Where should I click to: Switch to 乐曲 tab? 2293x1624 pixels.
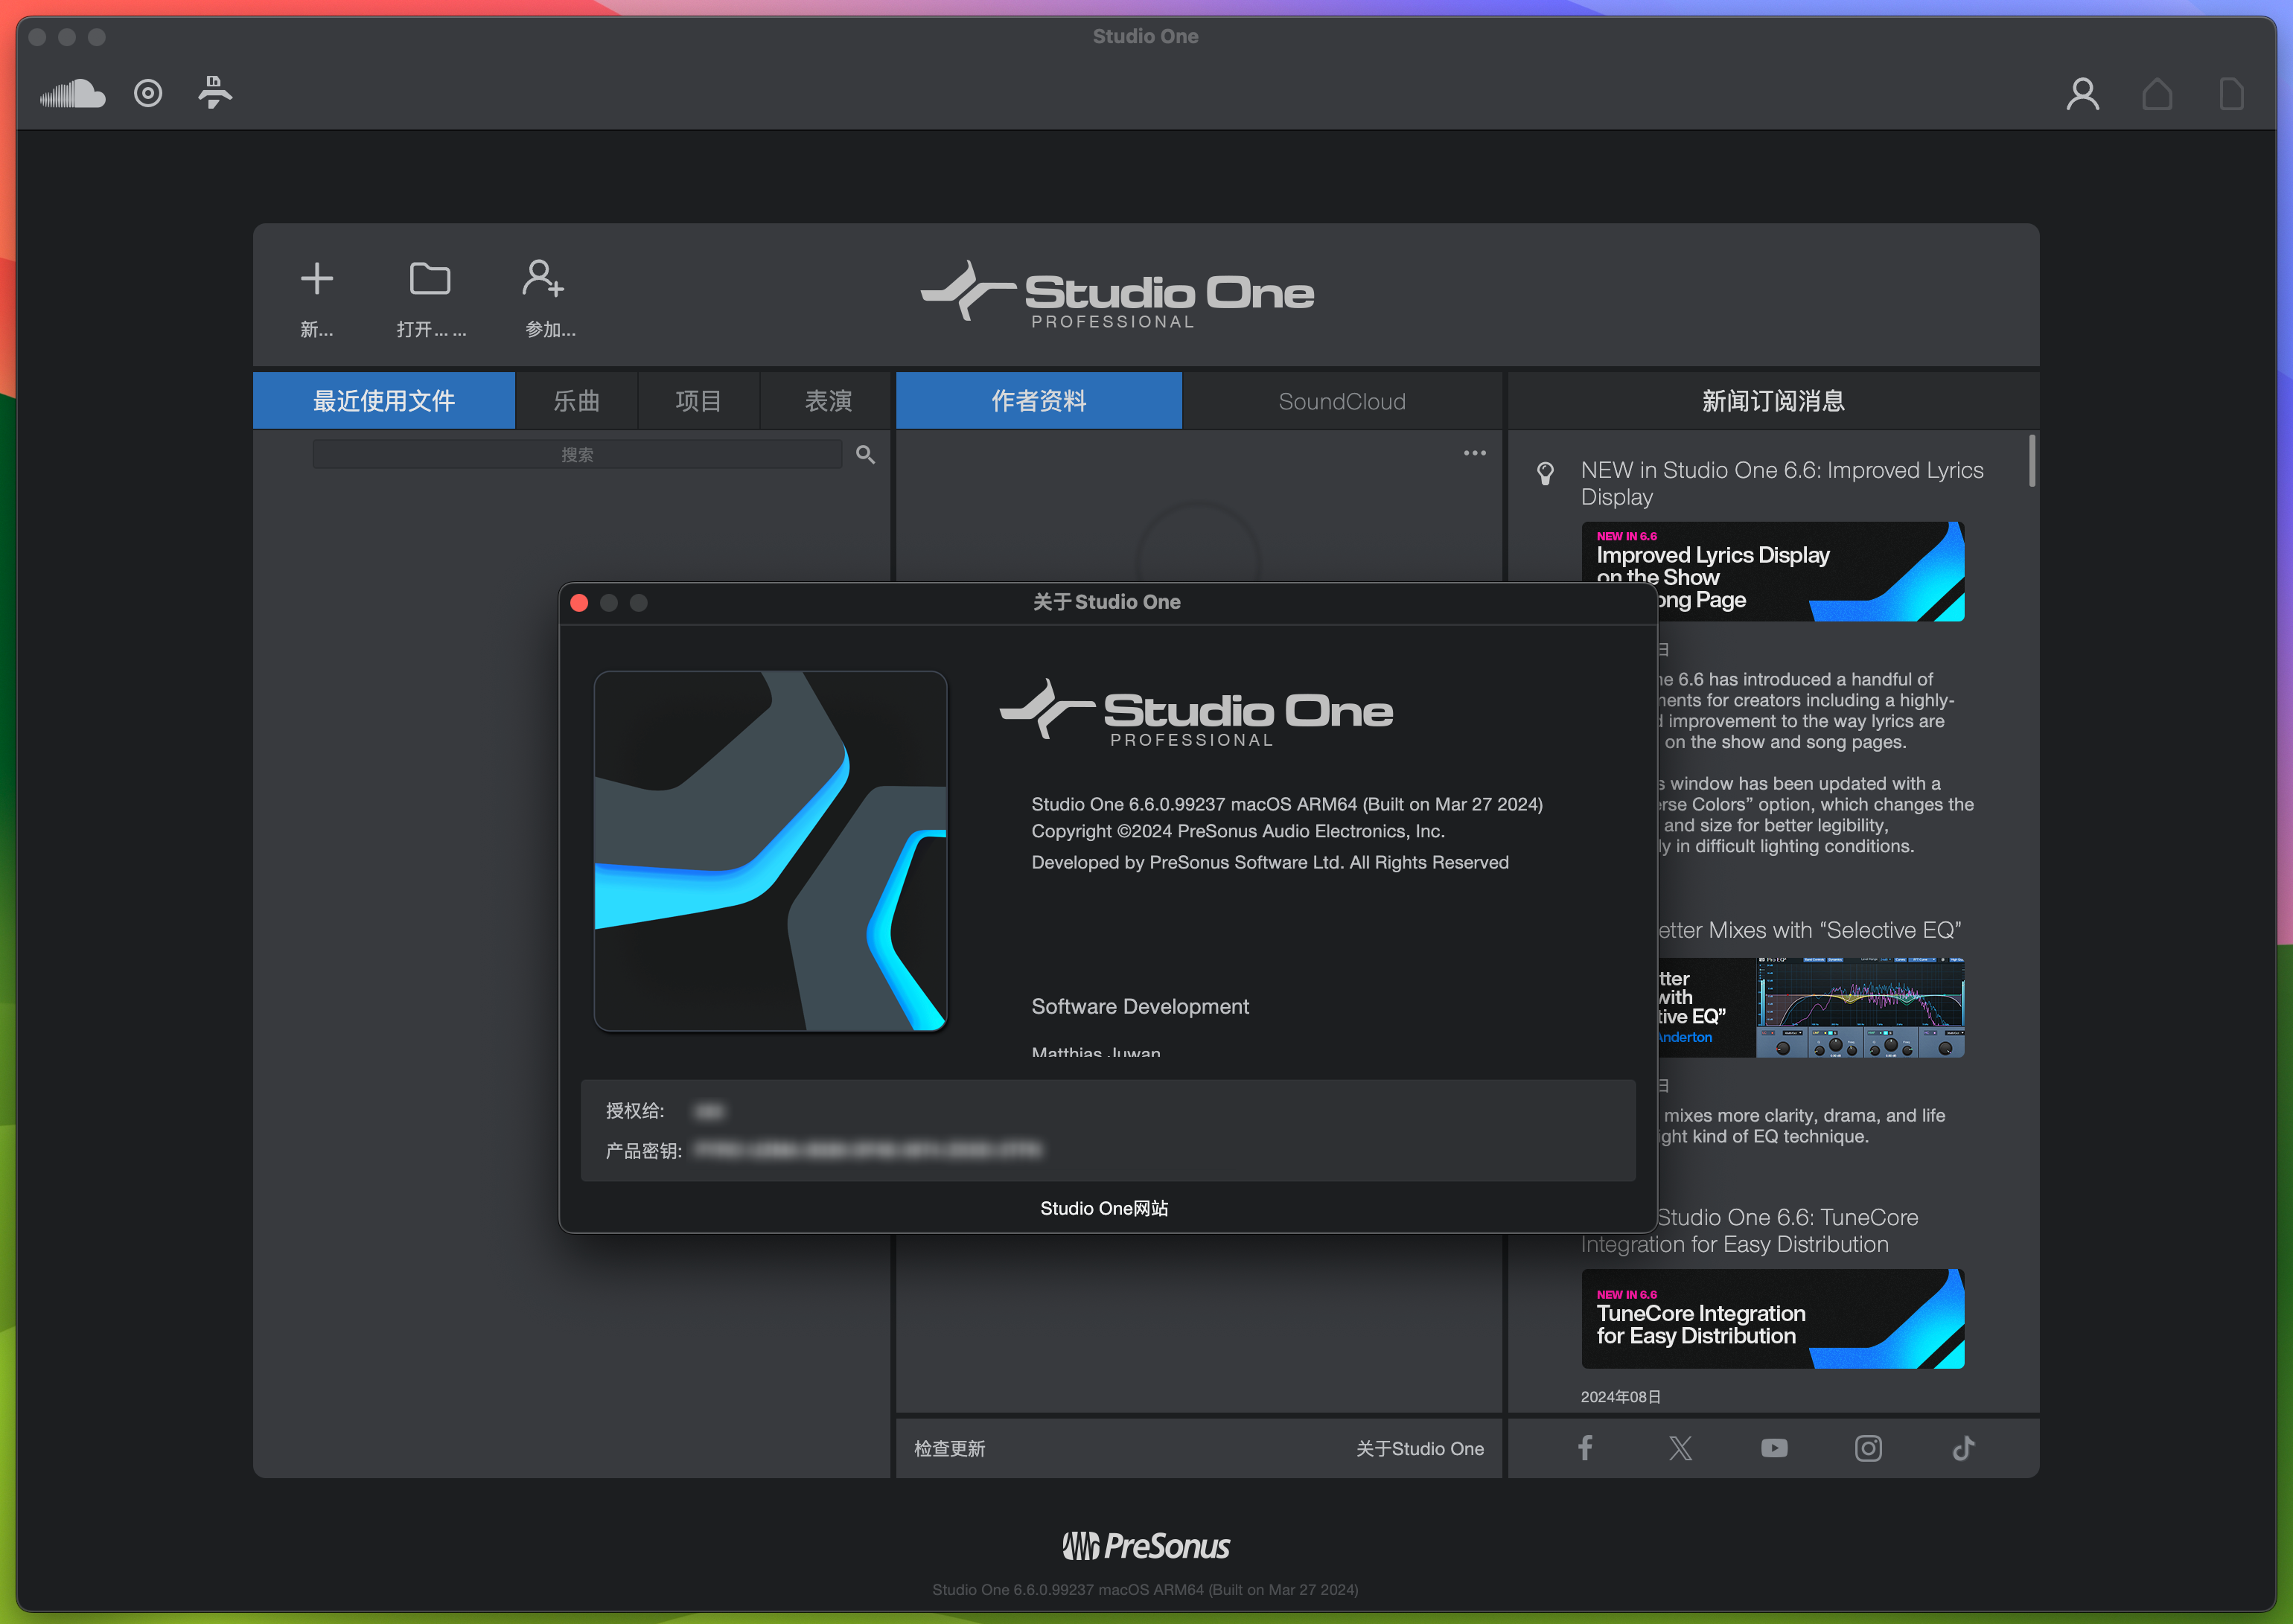pyautogui.click(x=577, y=401)
